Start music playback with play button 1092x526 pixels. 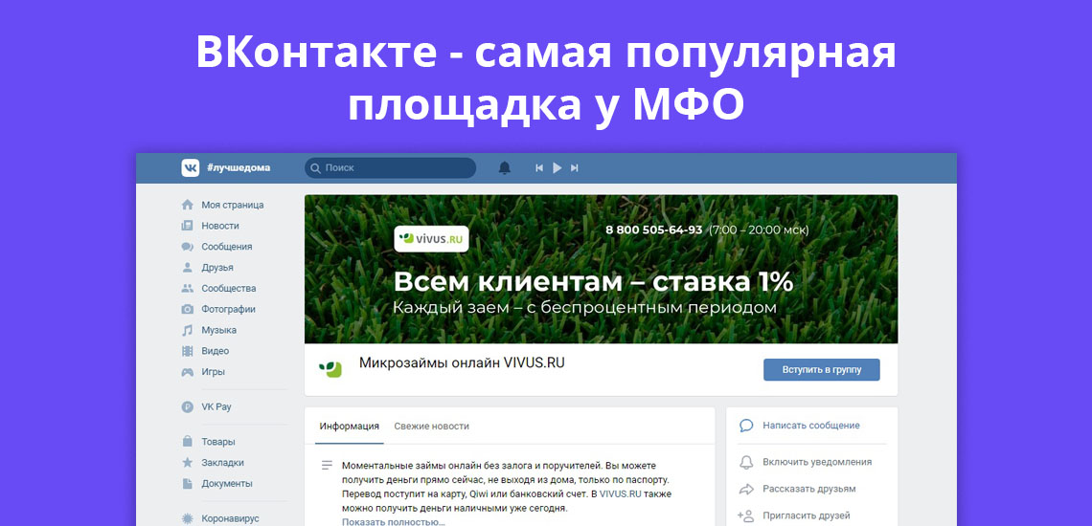tap(557, 167)
